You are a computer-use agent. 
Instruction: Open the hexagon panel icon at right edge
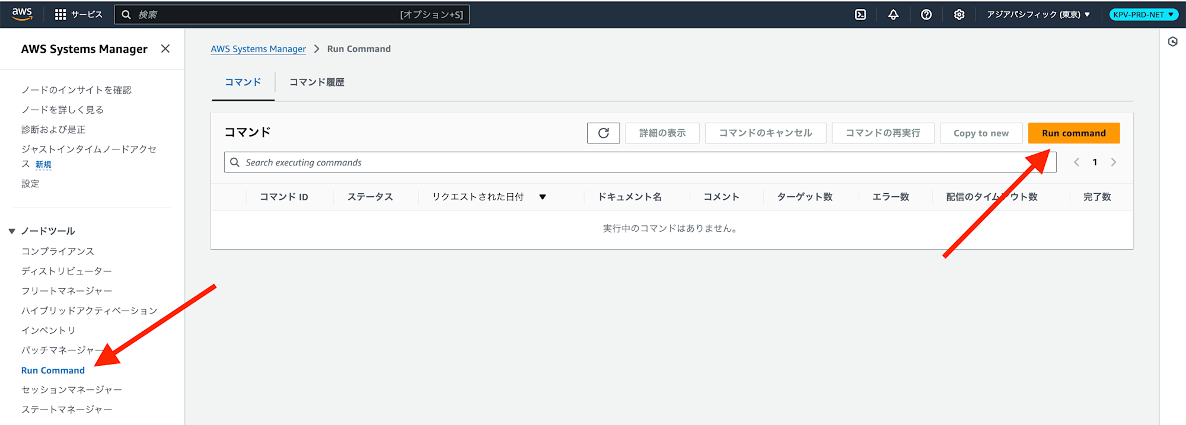click(1172, 41)
